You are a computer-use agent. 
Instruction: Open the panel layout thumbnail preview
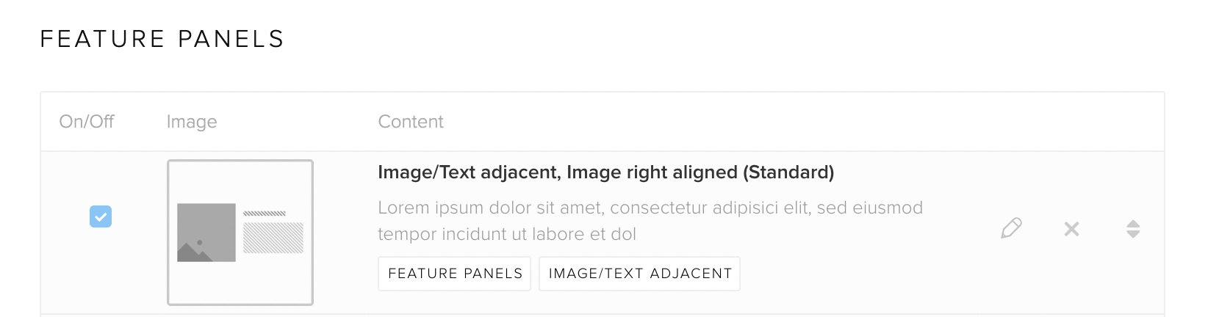(x=240, y=232)
